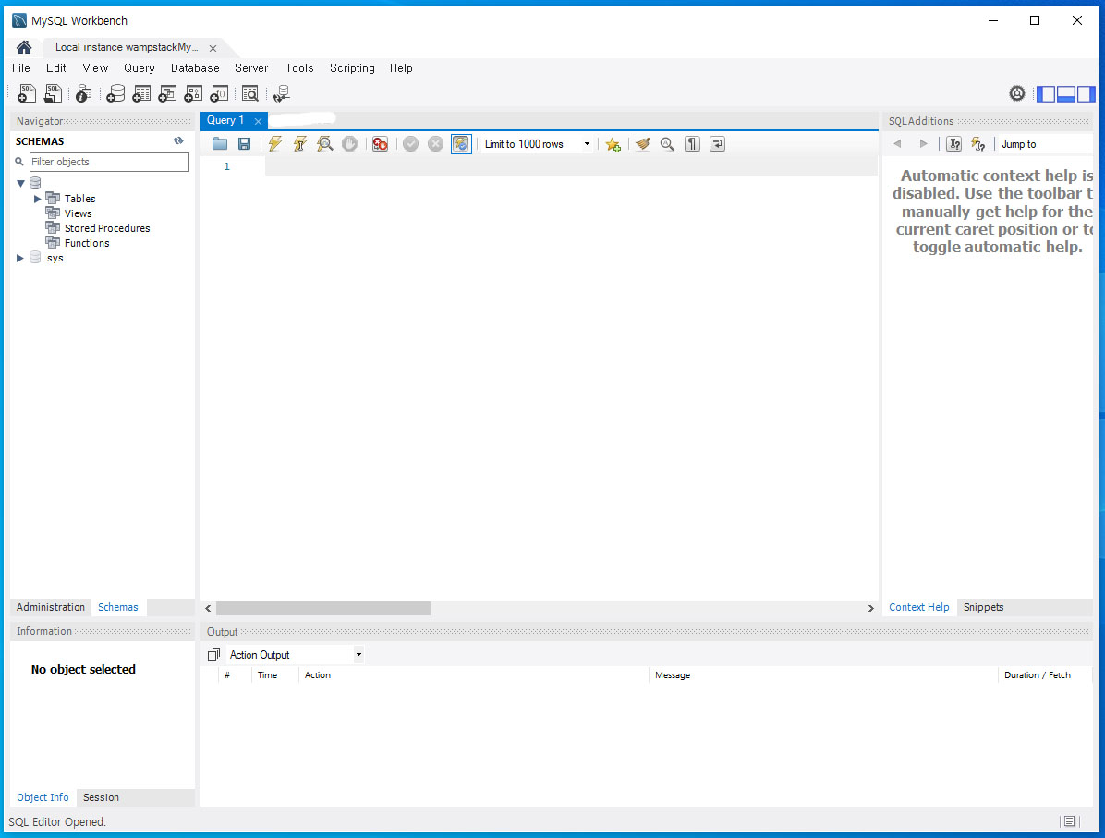Select the Query 1 editor tab
1105x838 pixels.
click(225, 120)
